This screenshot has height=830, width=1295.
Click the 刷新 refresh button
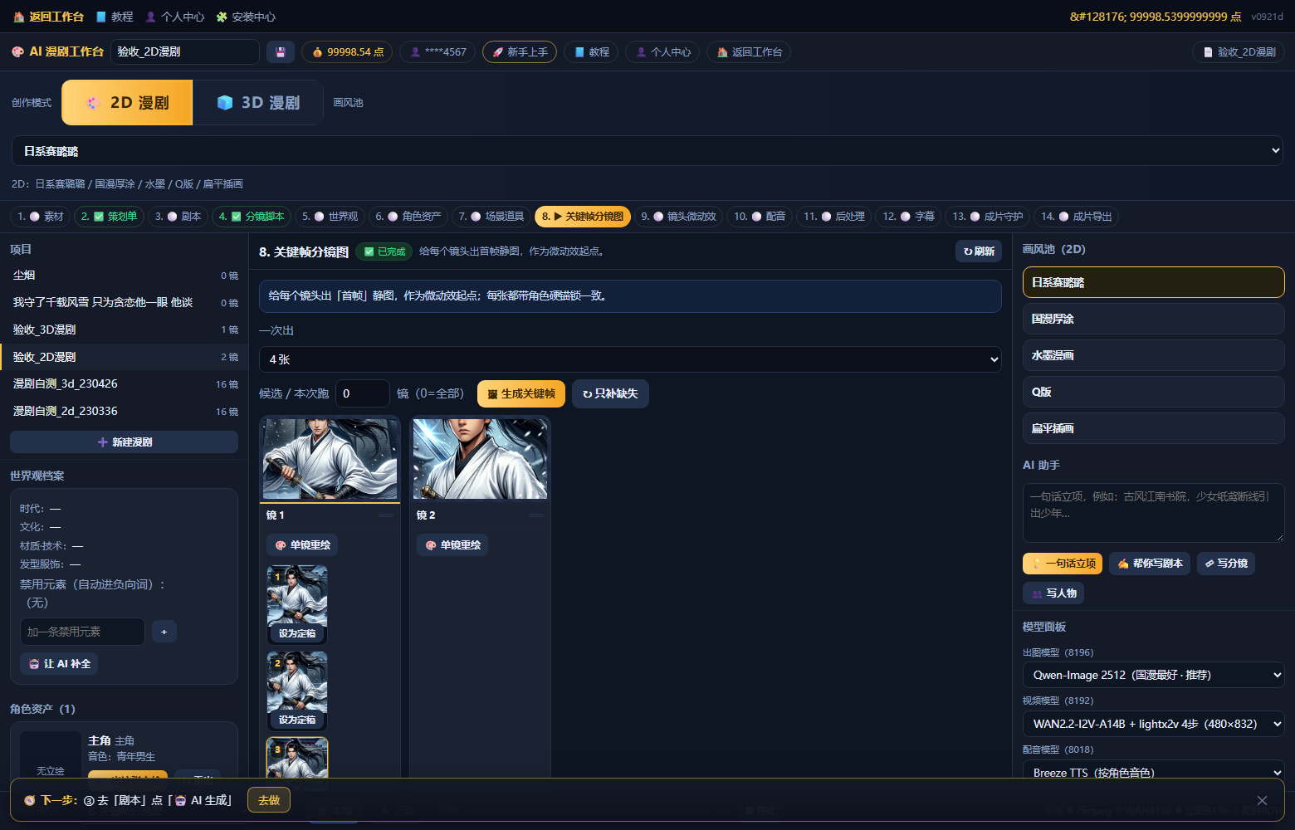click(979, 251)
